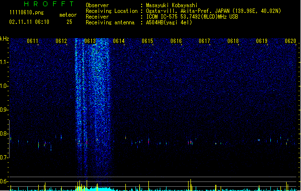The height and width of the screenshot is (191, 301).
Task: Click the 0.7 kHz axis label
Action: [x=4, y=158]
